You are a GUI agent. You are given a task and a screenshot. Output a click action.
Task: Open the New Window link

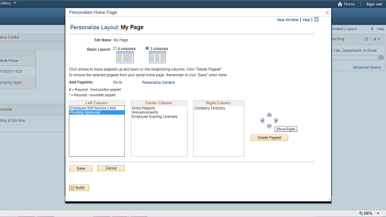point(288,20)
